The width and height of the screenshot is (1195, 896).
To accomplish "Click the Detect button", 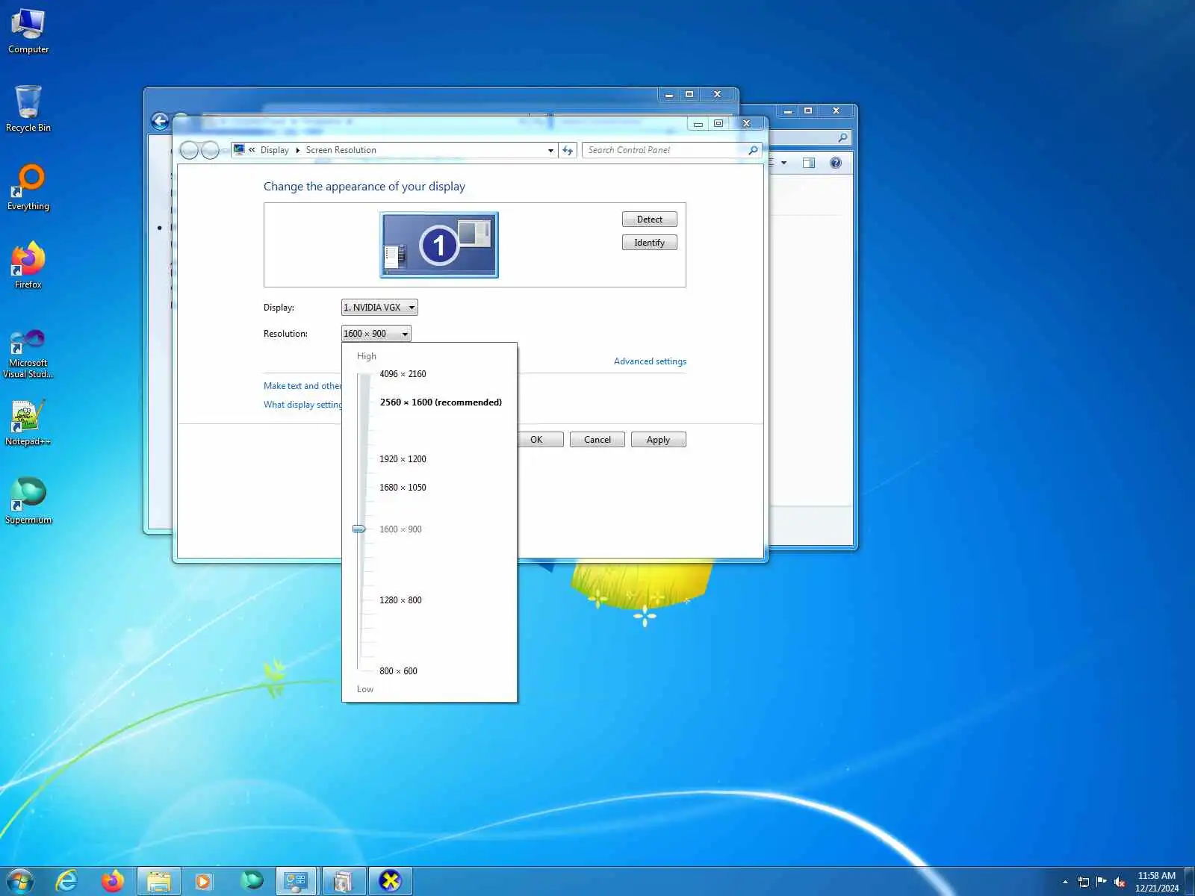I will [650, 220].
